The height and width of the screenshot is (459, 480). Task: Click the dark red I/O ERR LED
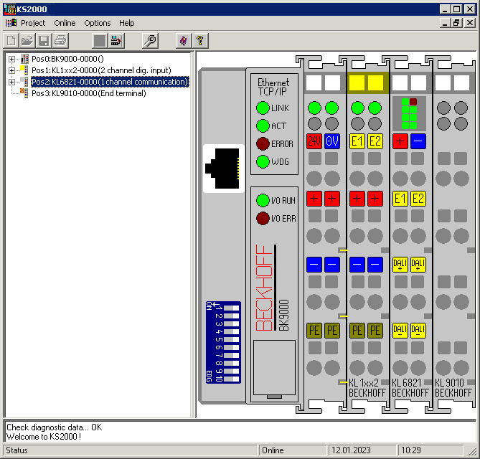pos(263,219)
